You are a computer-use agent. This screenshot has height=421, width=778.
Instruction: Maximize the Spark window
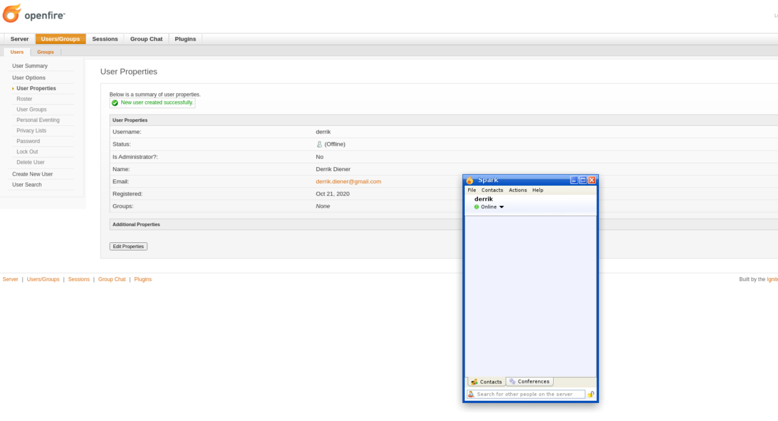(582, 180)
